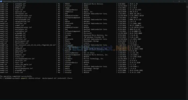Close the Administrator PowerShell window
The height and width of the screenshot is (100, 188).
pos(185,1)
